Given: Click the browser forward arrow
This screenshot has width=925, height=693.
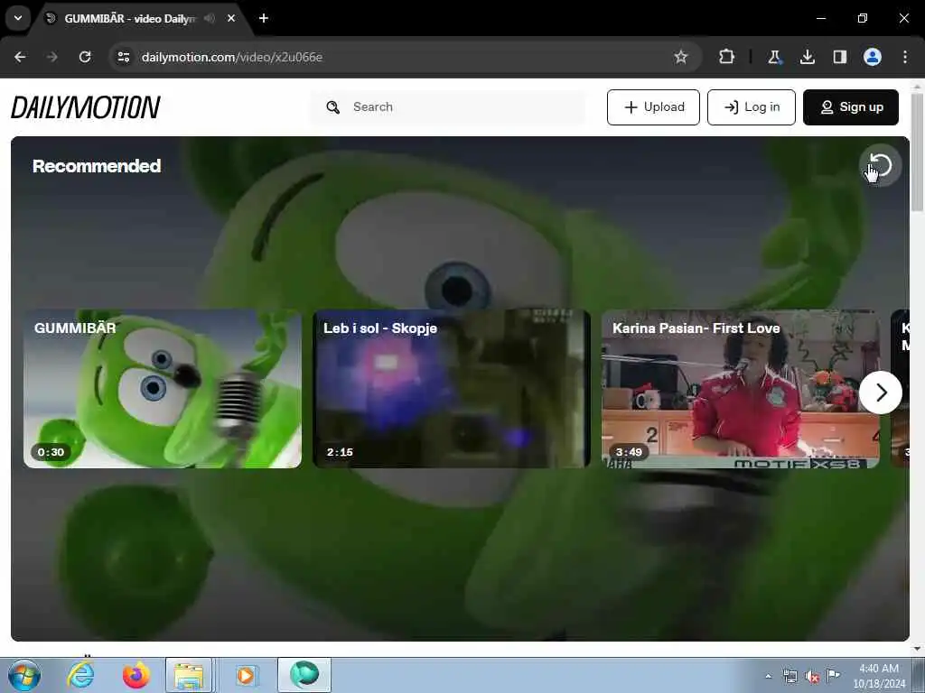Looking at the screenshot, I should [52, 57].
